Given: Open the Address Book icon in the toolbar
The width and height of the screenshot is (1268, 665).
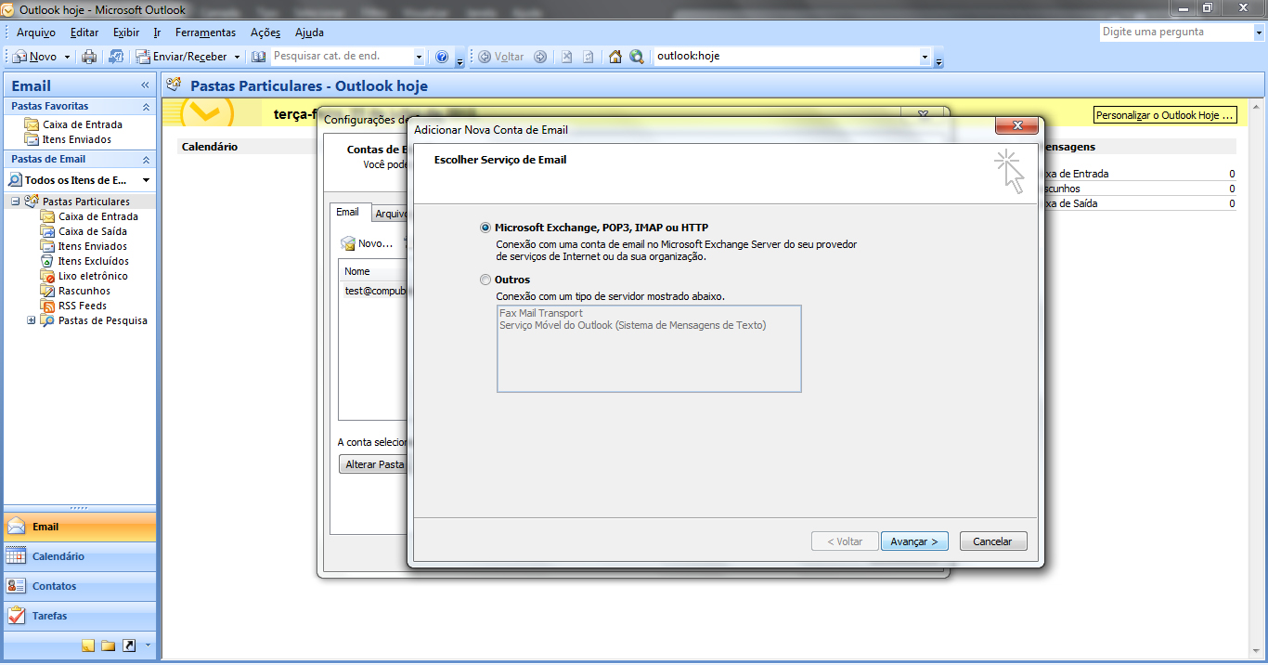Looking at the screenshot, I should [x=259, y=57].
